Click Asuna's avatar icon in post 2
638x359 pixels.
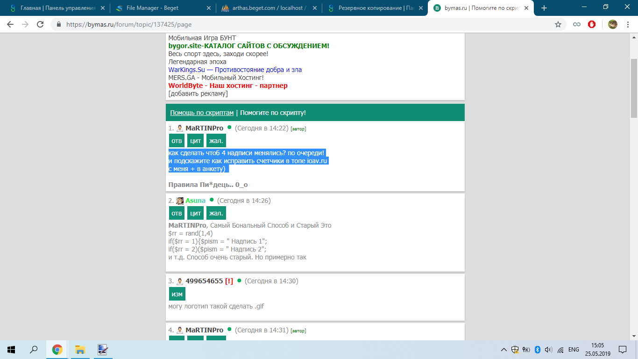pos(180,201)
